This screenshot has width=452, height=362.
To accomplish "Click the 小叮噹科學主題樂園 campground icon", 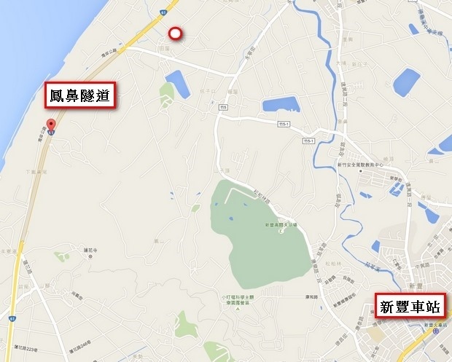I will click(238, 309).
